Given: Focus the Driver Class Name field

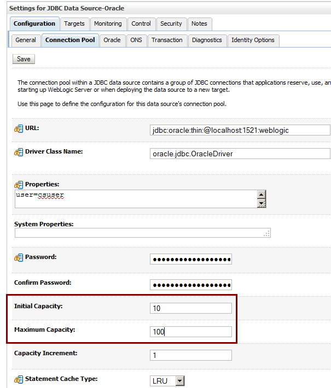Looking at the screenshot, I should pyautogui.click(x=240, y=154).
